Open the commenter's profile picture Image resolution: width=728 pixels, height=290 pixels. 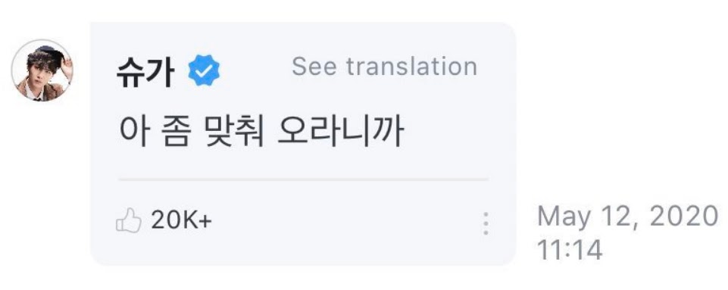42,70
